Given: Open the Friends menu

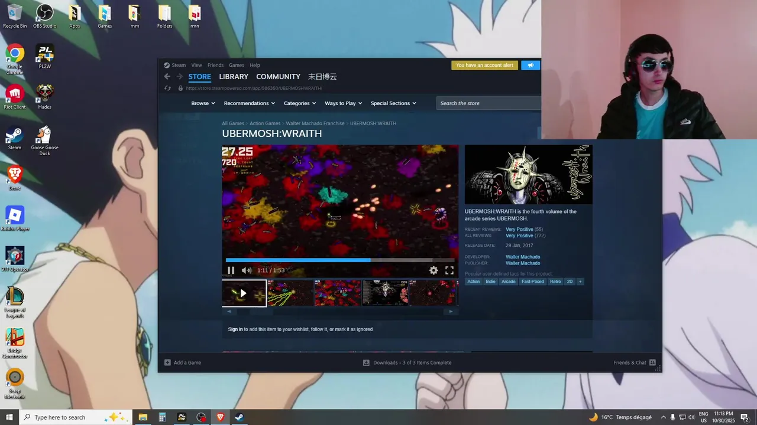Looking at the screenshot, I should (x=215, y=65).
